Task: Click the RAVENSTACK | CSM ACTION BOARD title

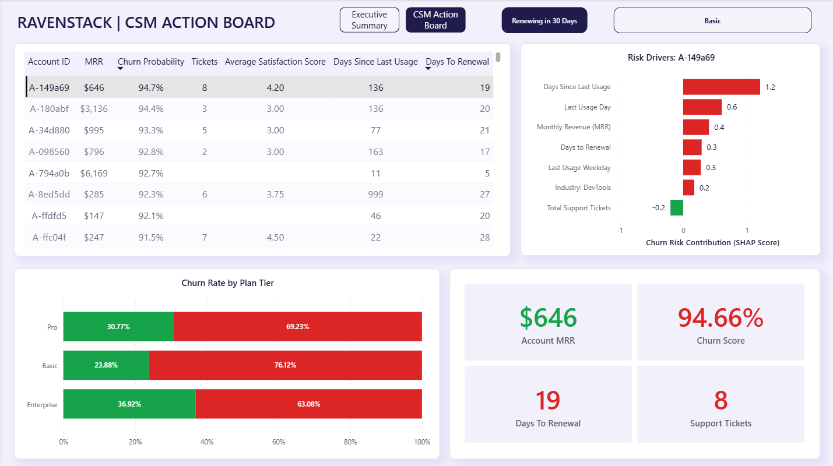Action: coord(146,23)
